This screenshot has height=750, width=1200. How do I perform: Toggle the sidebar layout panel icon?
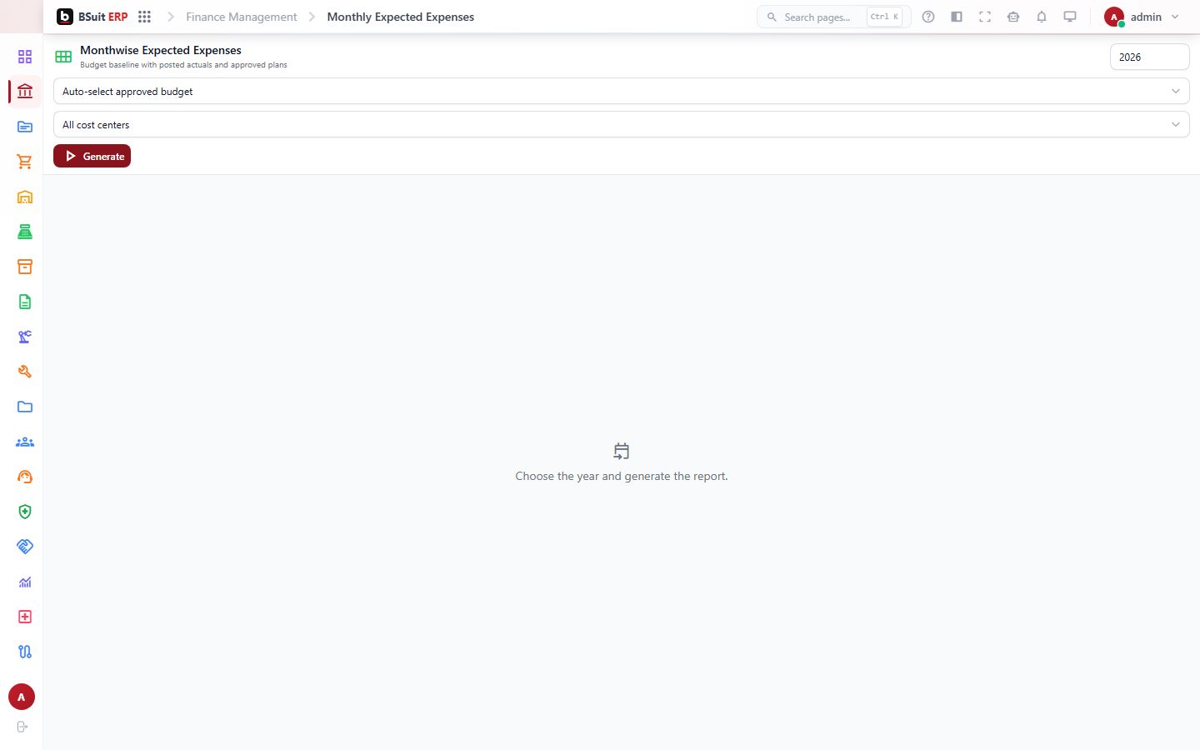pyautogui.click(x=957, y=17)
